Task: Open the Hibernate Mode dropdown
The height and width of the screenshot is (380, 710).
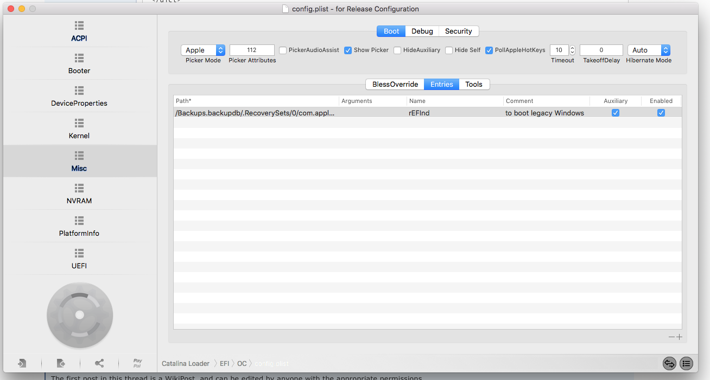Action: coord(649,50)
